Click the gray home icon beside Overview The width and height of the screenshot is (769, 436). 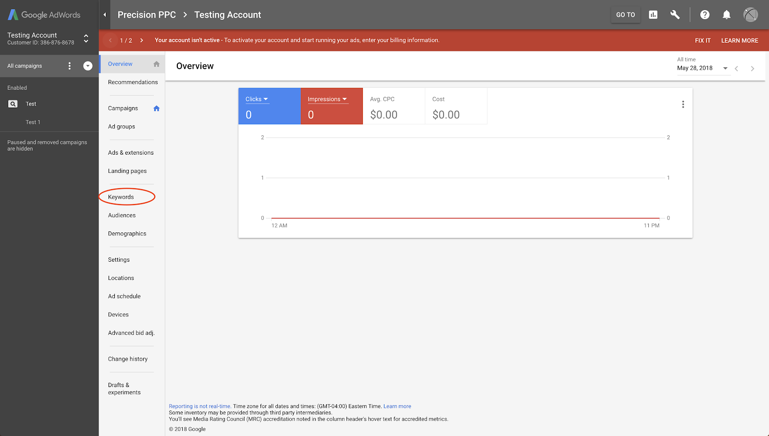click(x=156, y=64)
